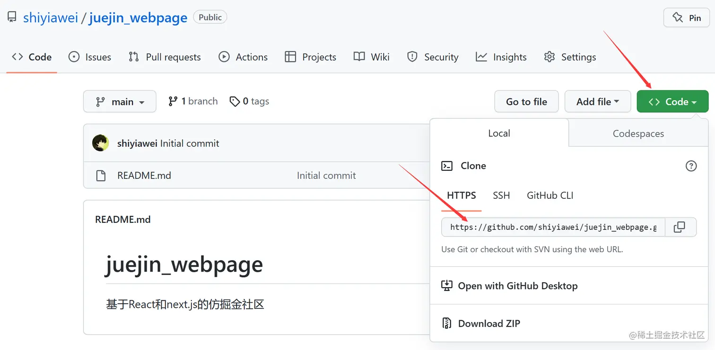
Task: Click the terminal icon next to Clone
Action: (x=447, y=166)
